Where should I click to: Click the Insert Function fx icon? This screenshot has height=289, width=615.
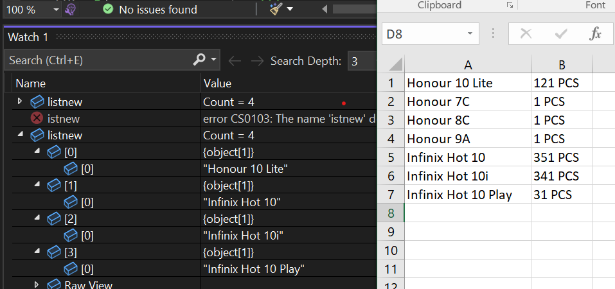pyautogui.click(x=595, y=34)
